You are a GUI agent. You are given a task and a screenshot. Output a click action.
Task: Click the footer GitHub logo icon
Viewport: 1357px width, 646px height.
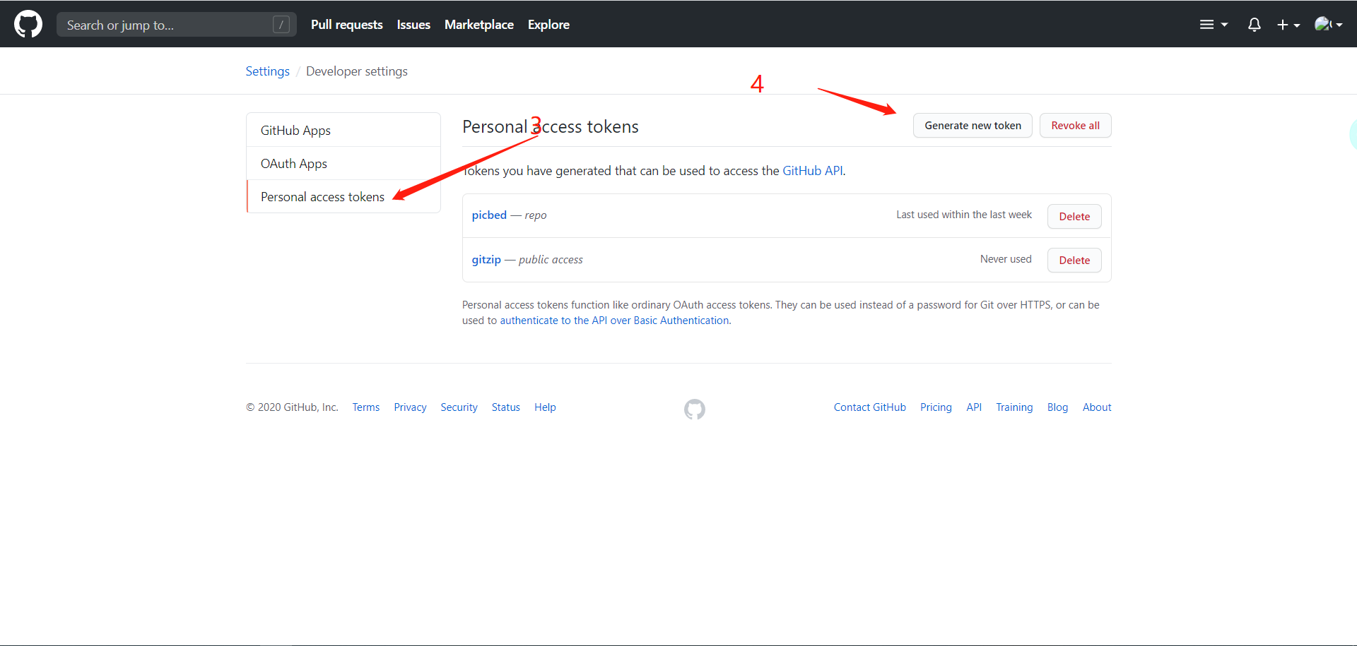click(x=695, y=409)
